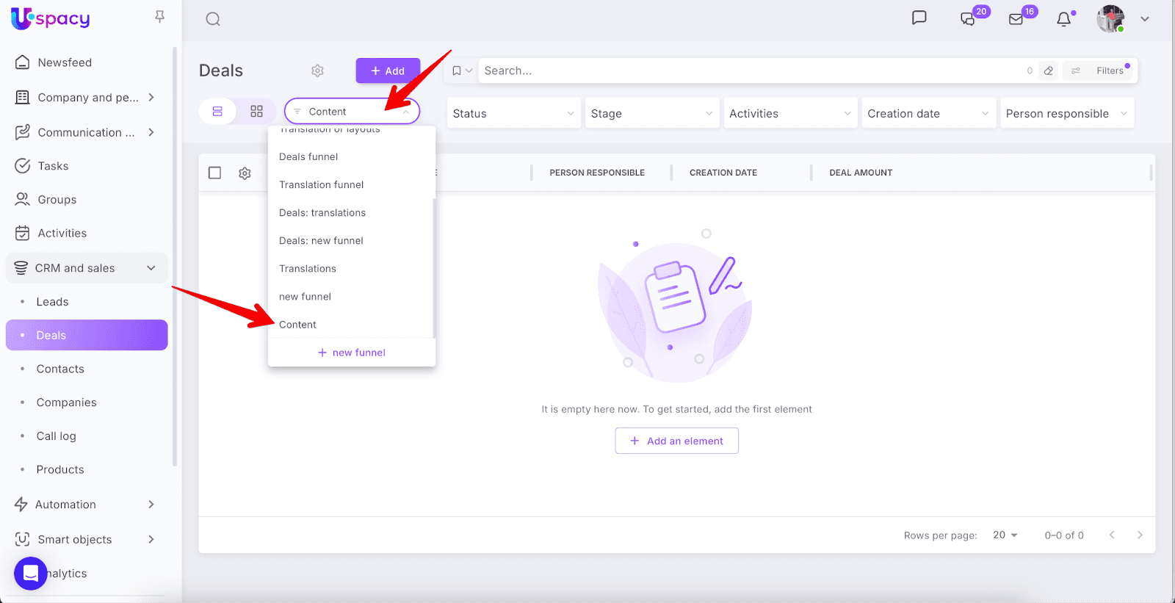Open mail icon with 16 badge

[1016, 19]
